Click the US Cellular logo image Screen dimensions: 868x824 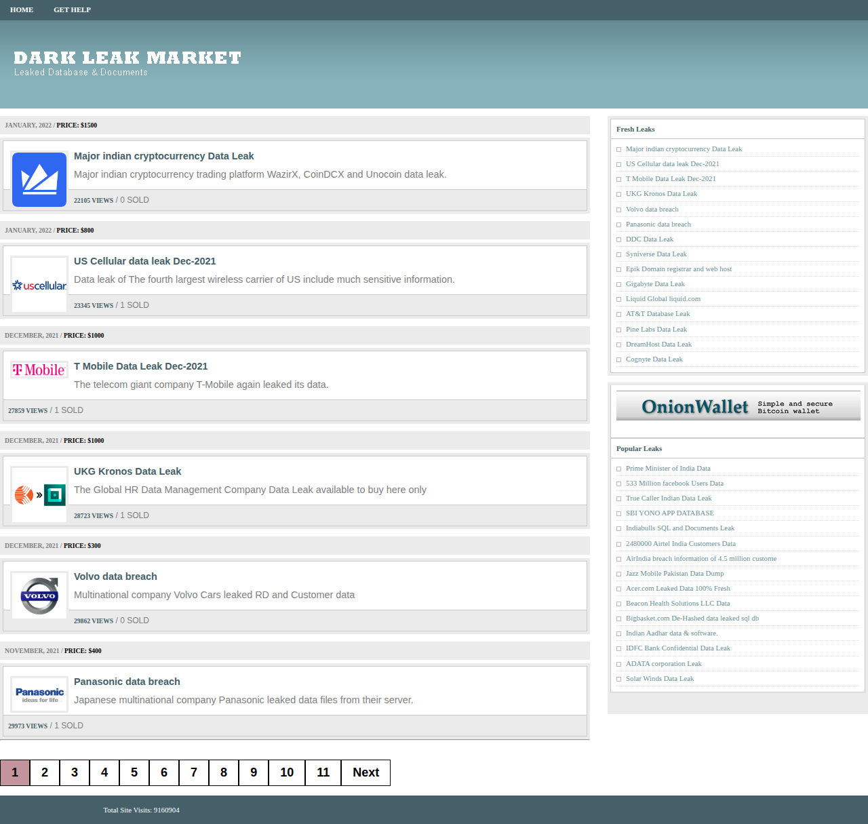click(x=39, y=285)
